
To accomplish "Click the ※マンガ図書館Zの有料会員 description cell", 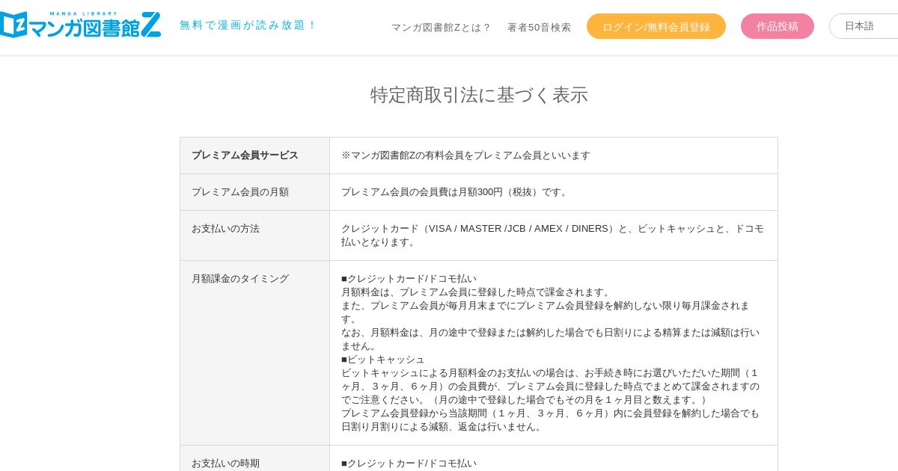I will click(x=554, y=156).
